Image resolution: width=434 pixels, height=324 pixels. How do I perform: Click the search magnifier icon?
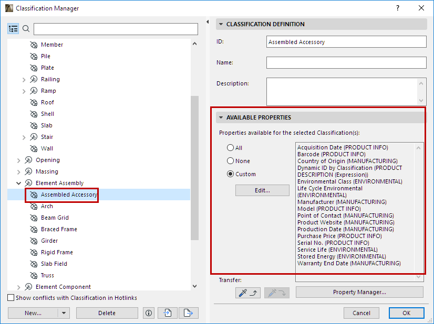26,29
